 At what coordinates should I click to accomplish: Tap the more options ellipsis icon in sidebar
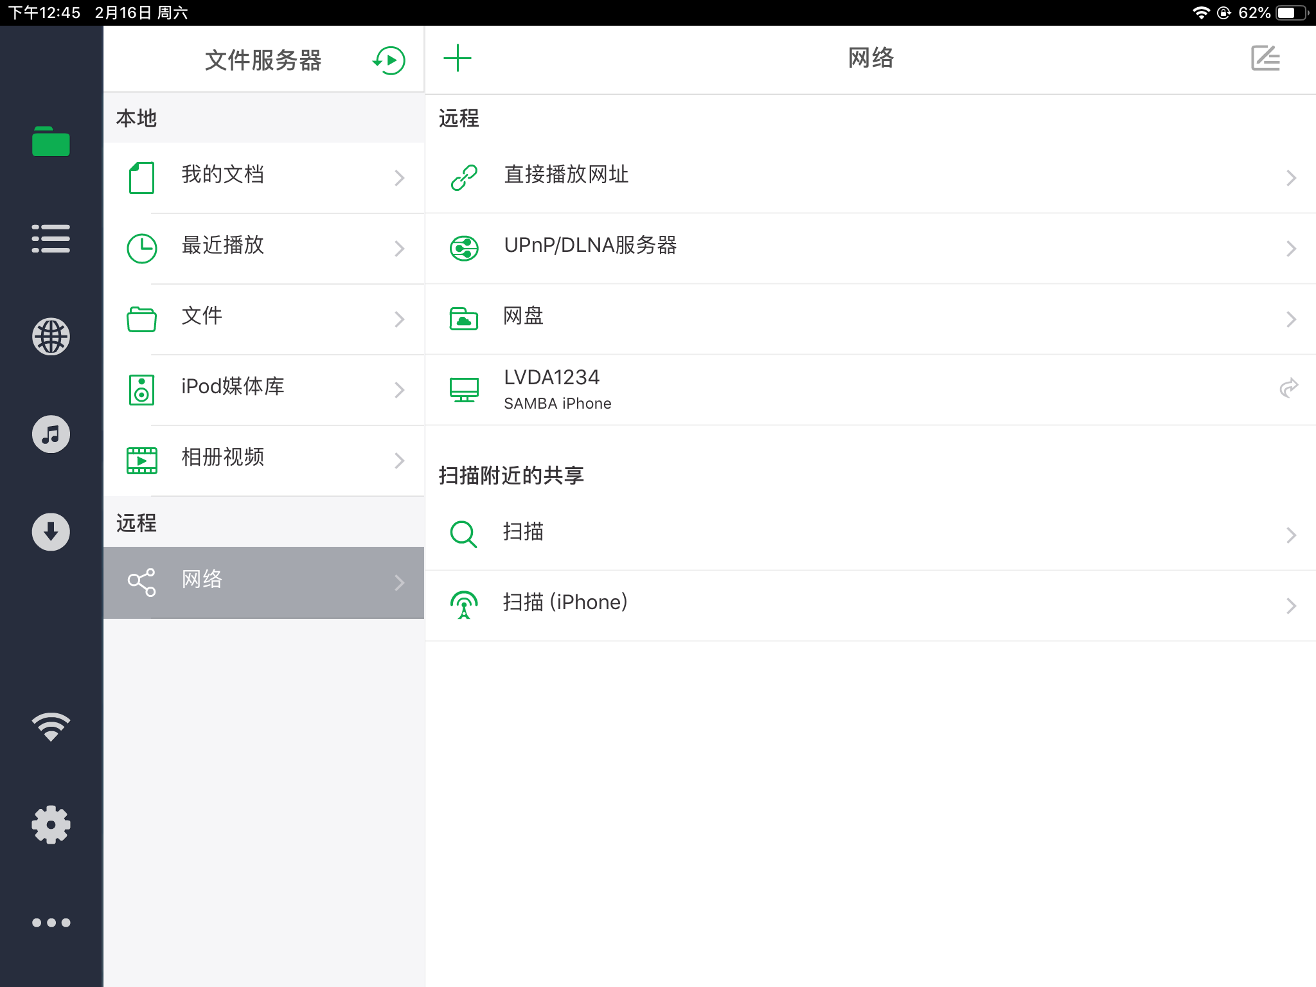point(51,921)
